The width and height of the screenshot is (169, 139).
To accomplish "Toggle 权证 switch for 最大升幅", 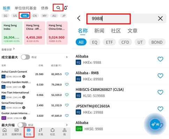I will (x=22, y=125).
